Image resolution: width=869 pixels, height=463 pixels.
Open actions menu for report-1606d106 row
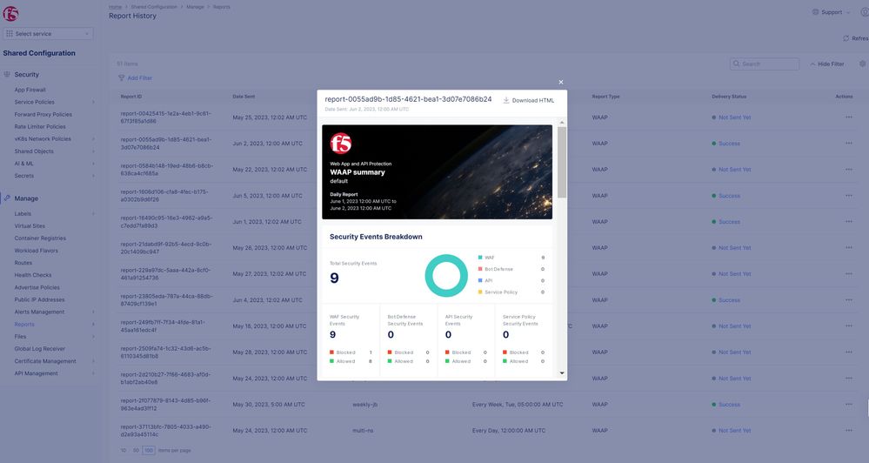848,196
